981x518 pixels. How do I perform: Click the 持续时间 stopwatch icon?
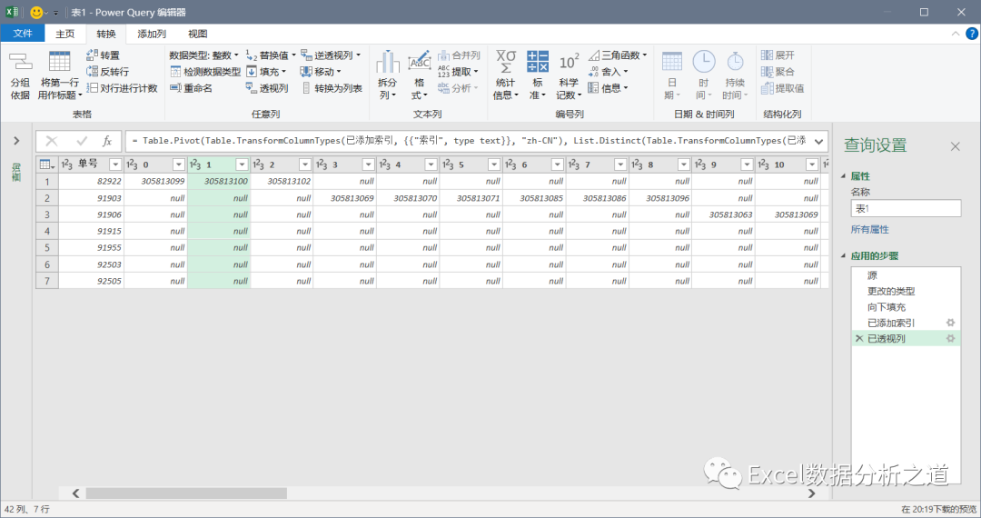point(735,62)
